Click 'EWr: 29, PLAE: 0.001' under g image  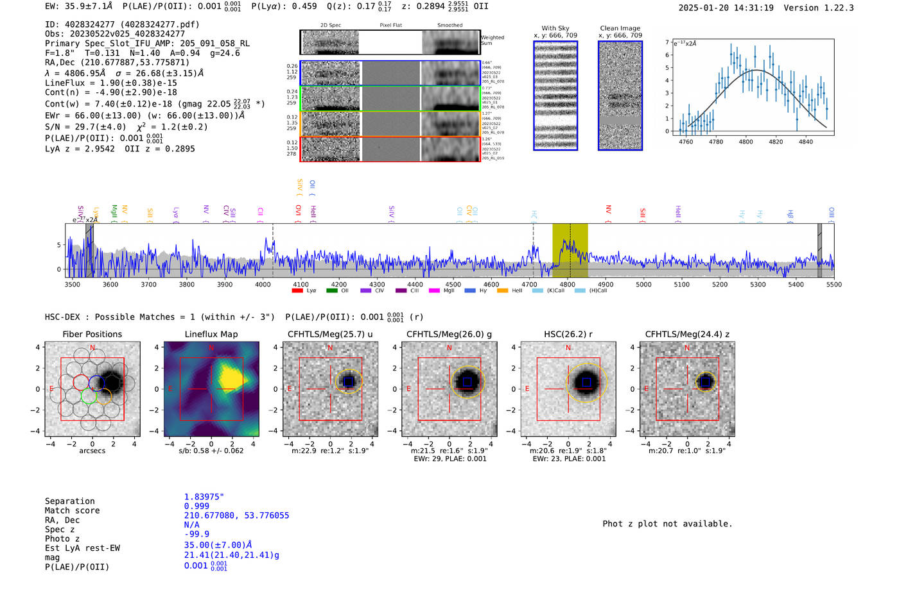point(449,459)
